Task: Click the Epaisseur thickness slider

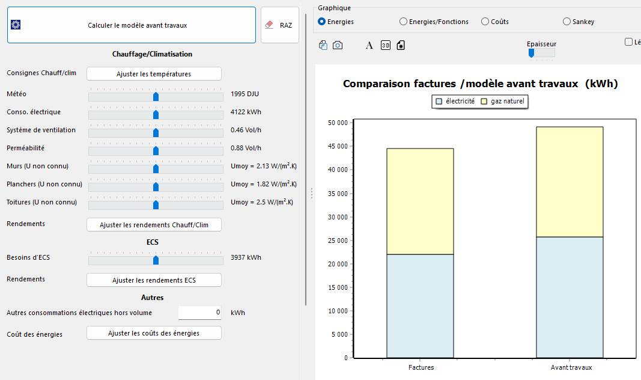Action: point(532,53)
